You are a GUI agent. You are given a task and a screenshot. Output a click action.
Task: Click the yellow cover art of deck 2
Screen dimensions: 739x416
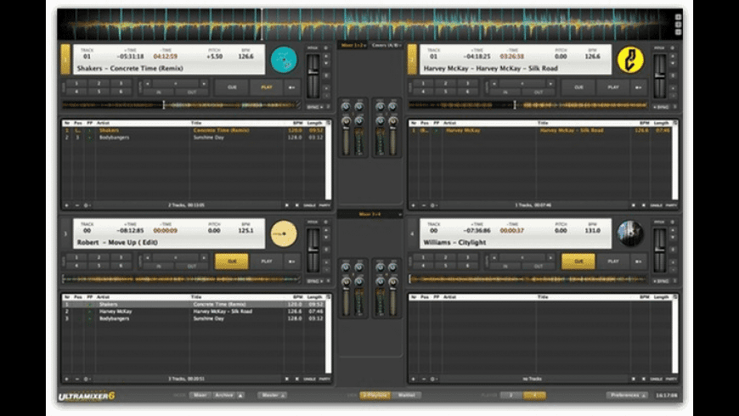point(629,59)
